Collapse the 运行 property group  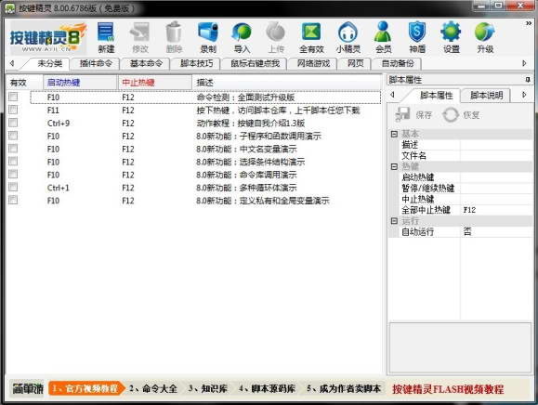394,221
